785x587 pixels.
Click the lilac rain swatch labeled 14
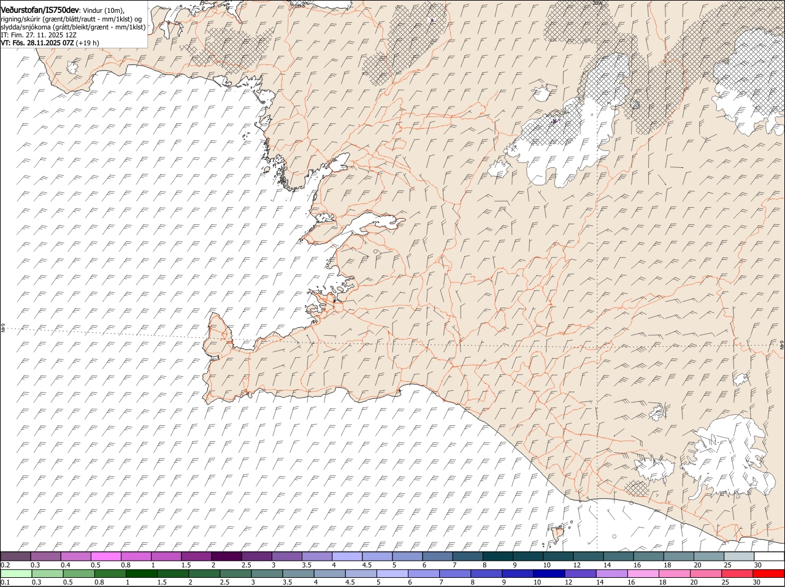(x=611, y=574)
